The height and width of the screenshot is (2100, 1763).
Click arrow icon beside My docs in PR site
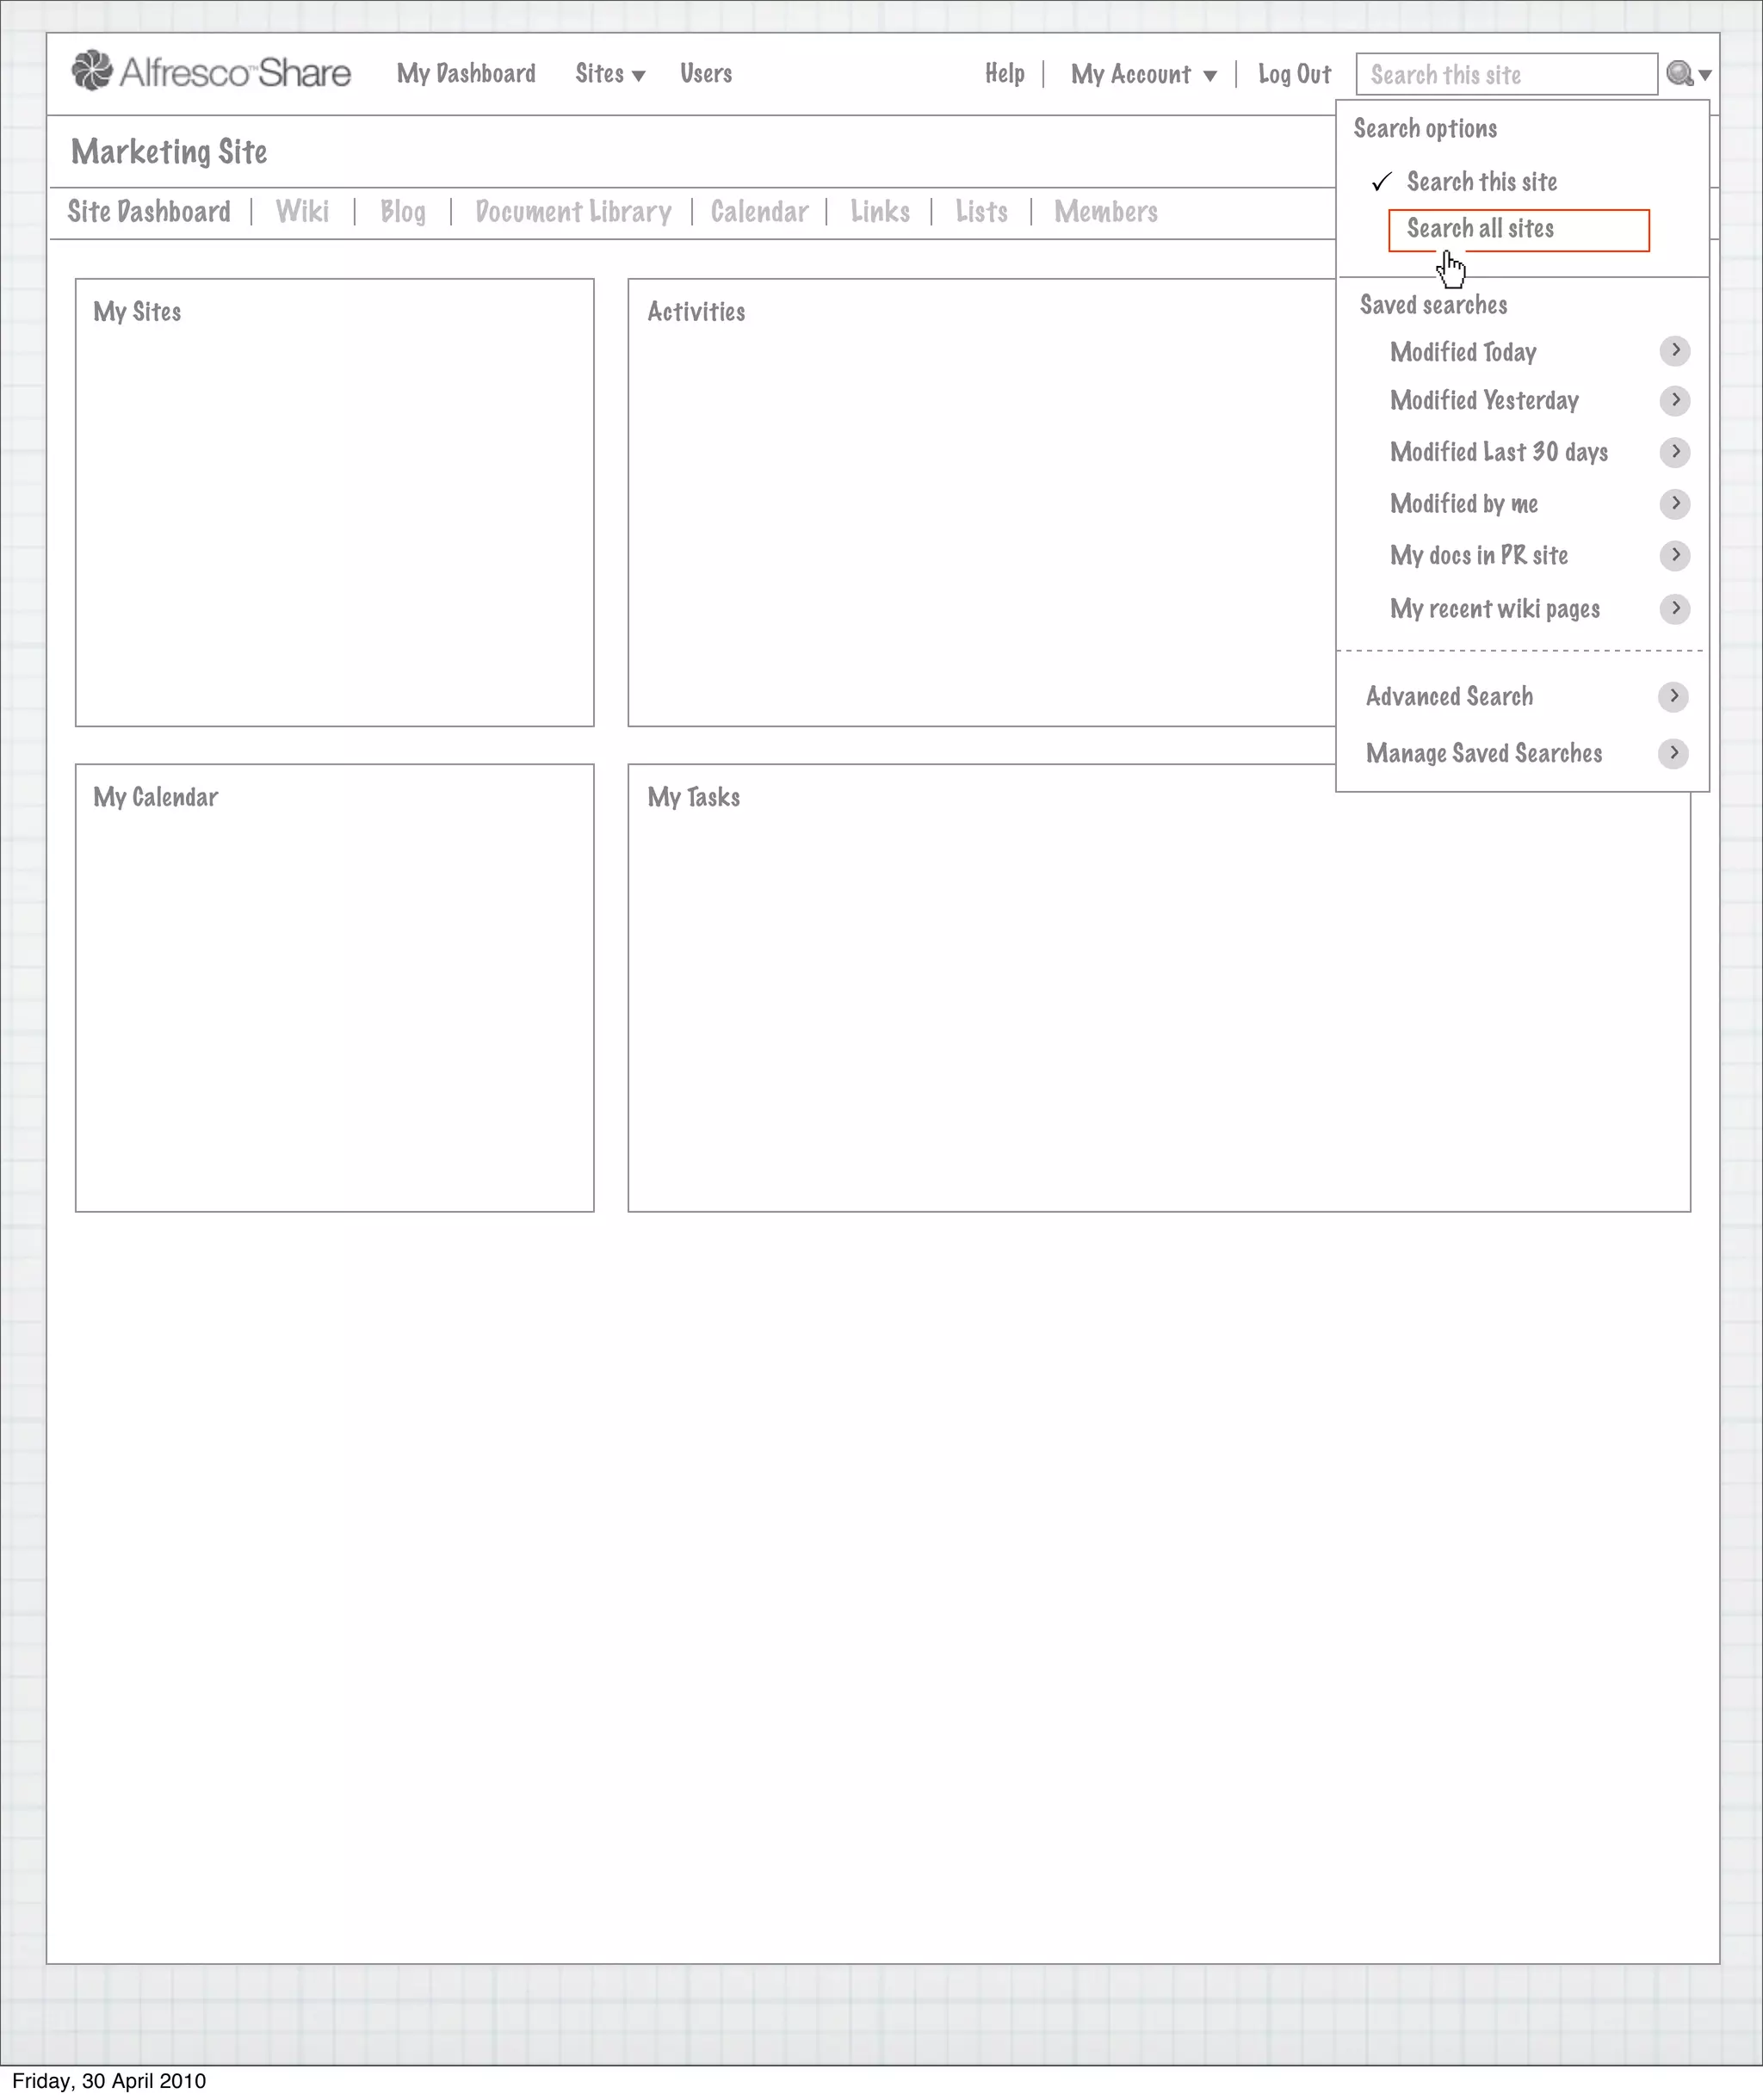(x=1675, y=555)
